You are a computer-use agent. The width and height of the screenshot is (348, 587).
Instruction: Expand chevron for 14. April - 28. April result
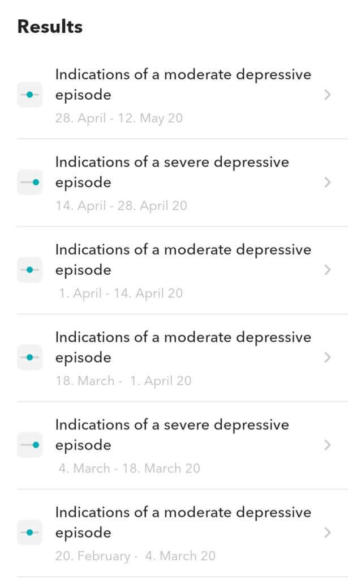(x=327, y=182)
